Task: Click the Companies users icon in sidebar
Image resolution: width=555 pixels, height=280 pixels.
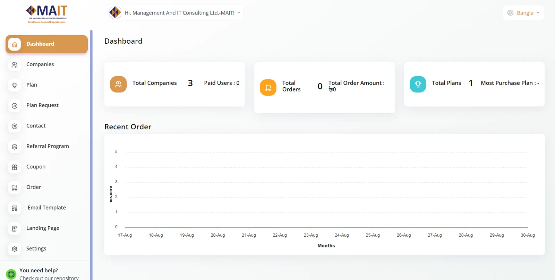Action: point(15,65)
